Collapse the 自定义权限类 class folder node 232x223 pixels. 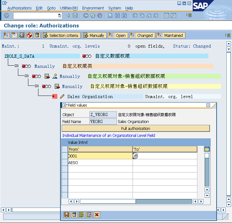tap(16, 66)
